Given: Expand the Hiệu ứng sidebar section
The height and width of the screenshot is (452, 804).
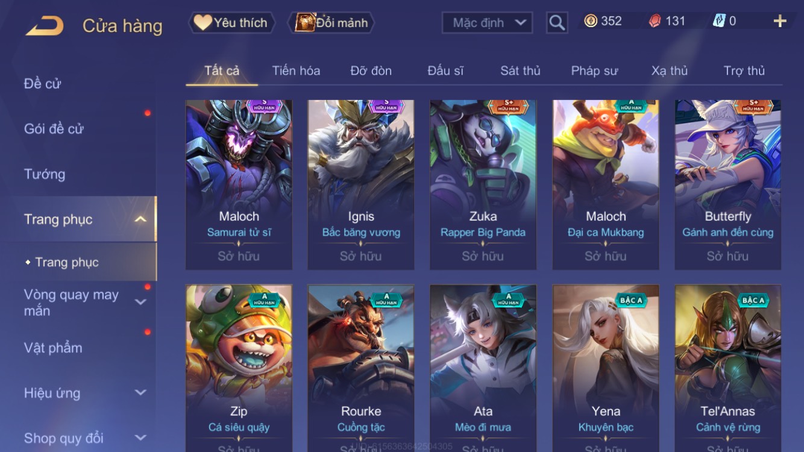Looking at the screenshot, I should [x=140, y=393].
